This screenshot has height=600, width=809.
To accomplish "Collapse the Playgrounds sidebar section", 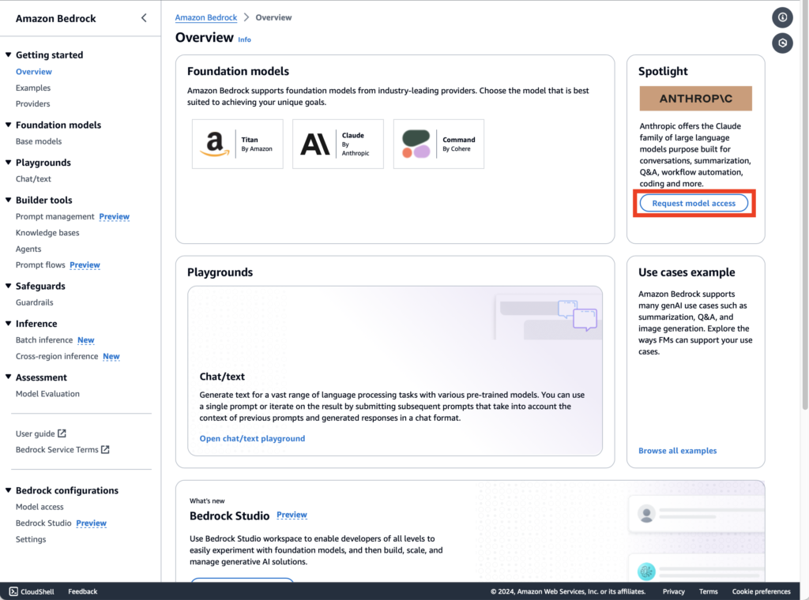I will click(x=8, y=163).
